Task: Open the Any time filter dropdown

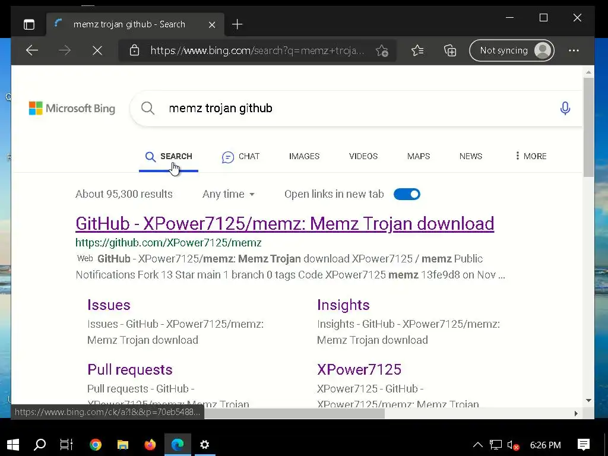Action: pyautogui.click(x=229, y=194)
